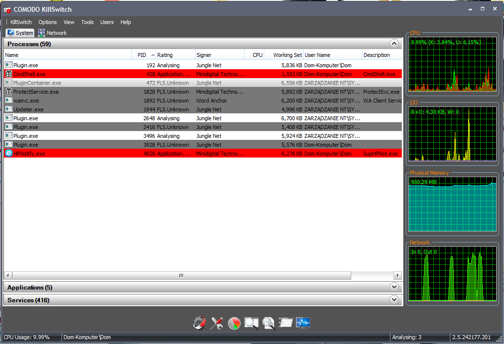
Task: Open the Users menu
Action: (x=107, y=22)
